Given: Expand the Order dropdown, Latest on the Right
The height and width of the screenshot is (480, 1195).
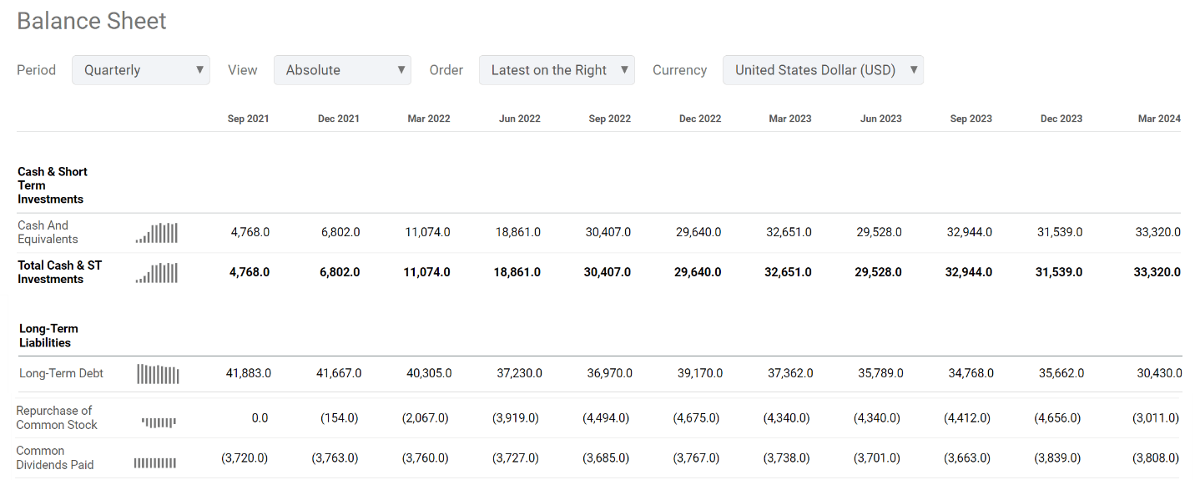Looking at the screenshot, I should click(557, 70).
